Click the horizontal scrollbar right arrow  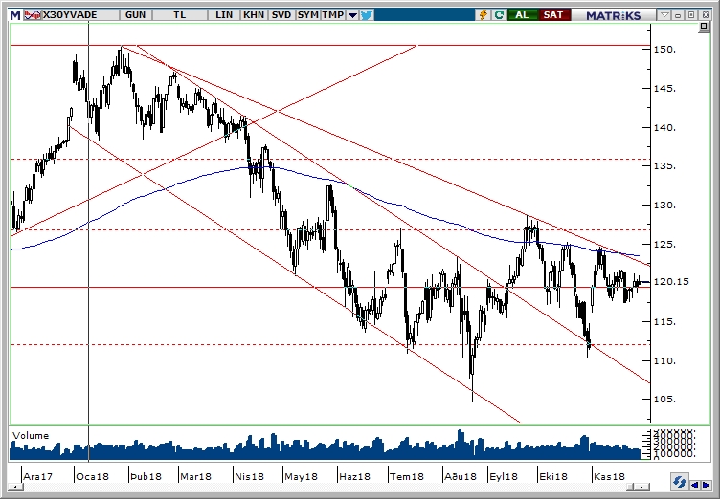pyautogui.click(x=643, y=487)
